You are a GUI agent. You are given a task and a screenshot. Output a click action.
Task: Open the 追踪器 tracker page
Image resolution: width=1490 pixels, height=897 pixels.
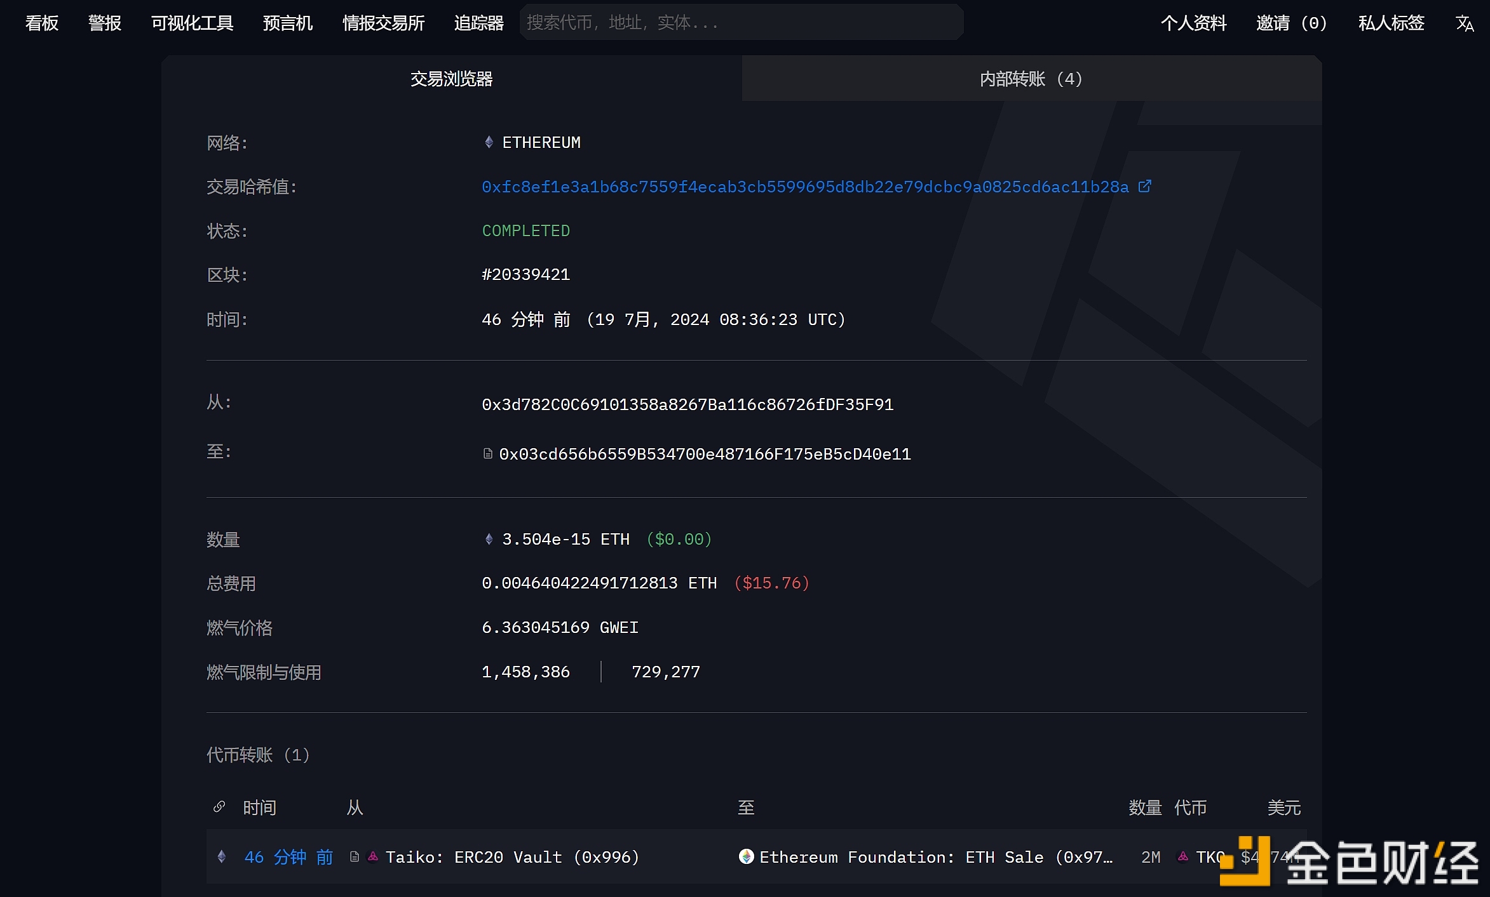point(478,23)
